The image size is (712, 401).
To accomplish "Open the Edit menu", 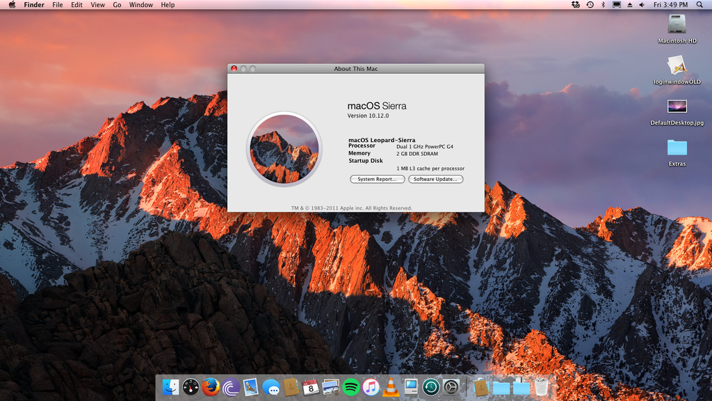I will point(76,5).
